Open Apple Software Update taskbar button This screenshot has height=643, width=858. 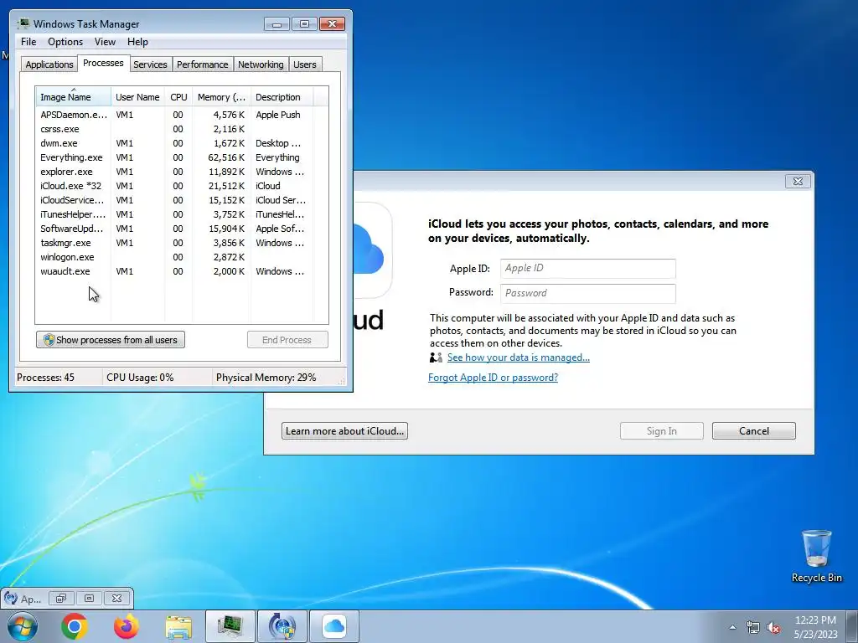[x=282, y=626]
